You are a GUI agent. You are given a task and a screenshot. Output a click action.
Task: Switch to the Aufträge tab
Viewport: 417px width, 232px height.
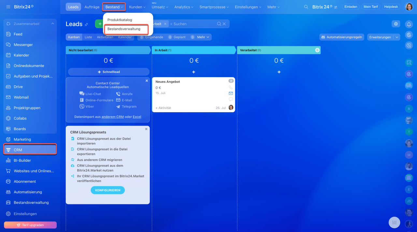click(92, 7)
